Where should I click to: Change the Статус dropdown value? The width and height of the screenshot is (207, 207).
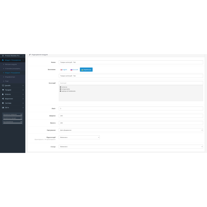tap(130, 146)
